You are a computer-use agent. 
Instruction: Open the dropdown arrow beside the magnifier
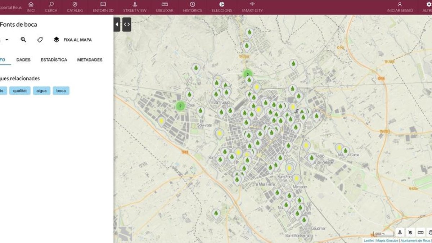point(7,40)
